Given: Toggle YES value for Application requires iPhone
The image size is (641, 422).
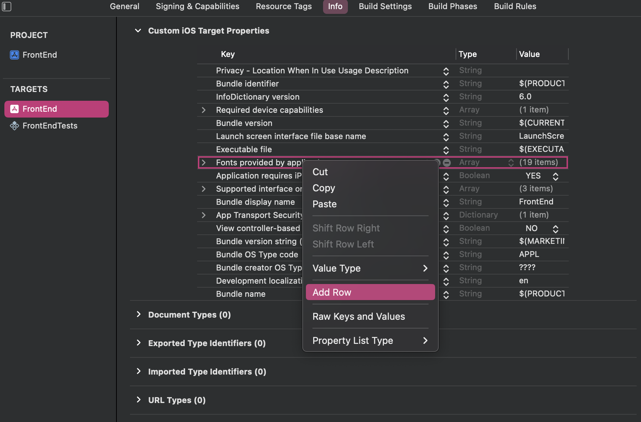Looking at the screenshot, I should coord(556,176).
